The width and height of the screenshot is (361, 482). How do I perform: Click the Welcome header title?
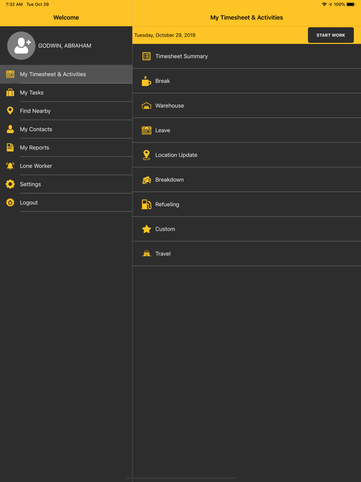pyautogui.click(x=66, y=18)
